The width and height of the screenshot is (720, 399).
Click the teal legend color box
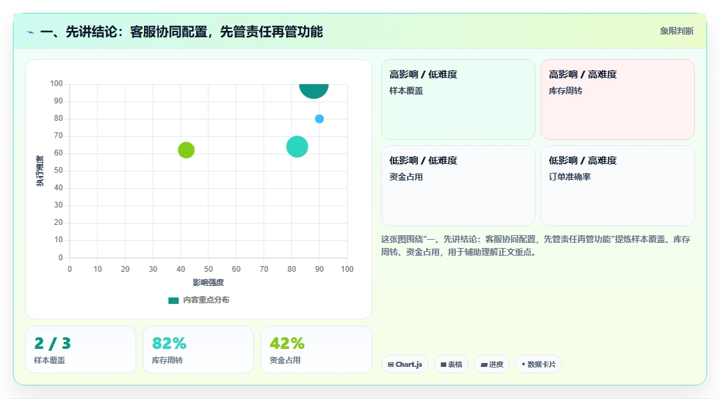point(174,301)
